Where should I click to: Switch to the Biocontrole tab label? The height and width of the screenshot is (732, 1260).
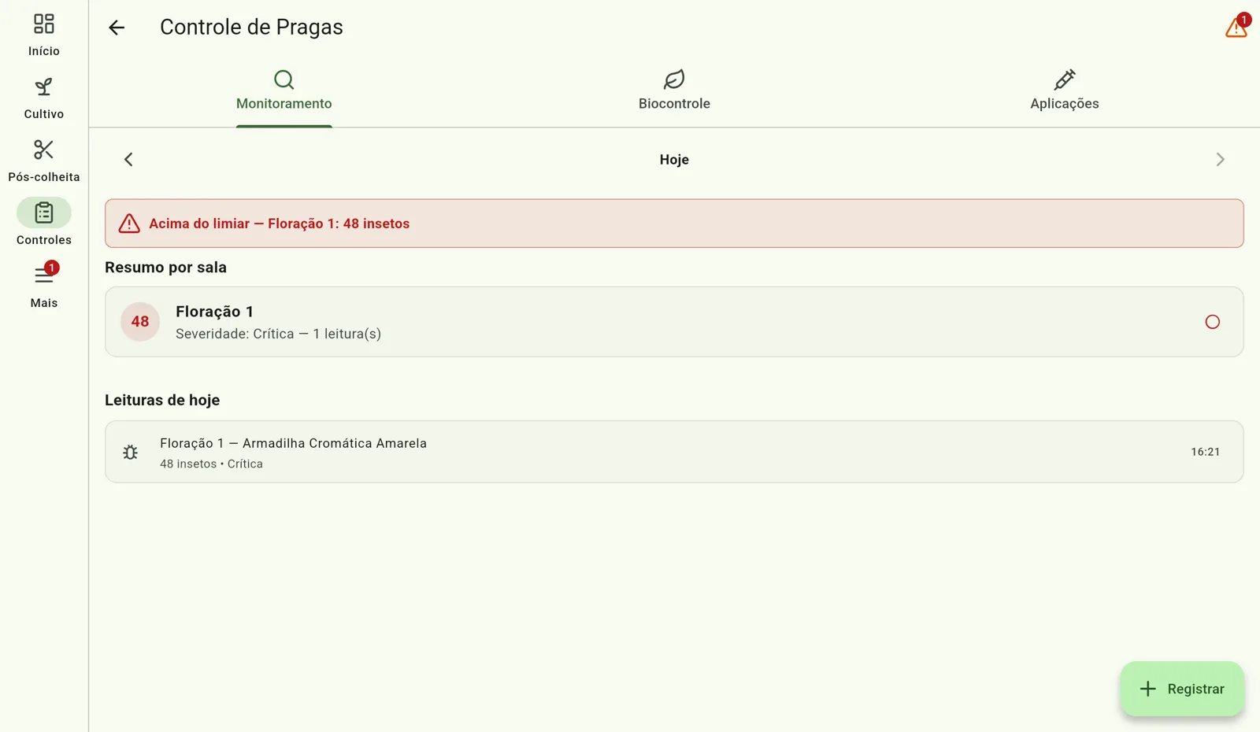tap(674, 104)
